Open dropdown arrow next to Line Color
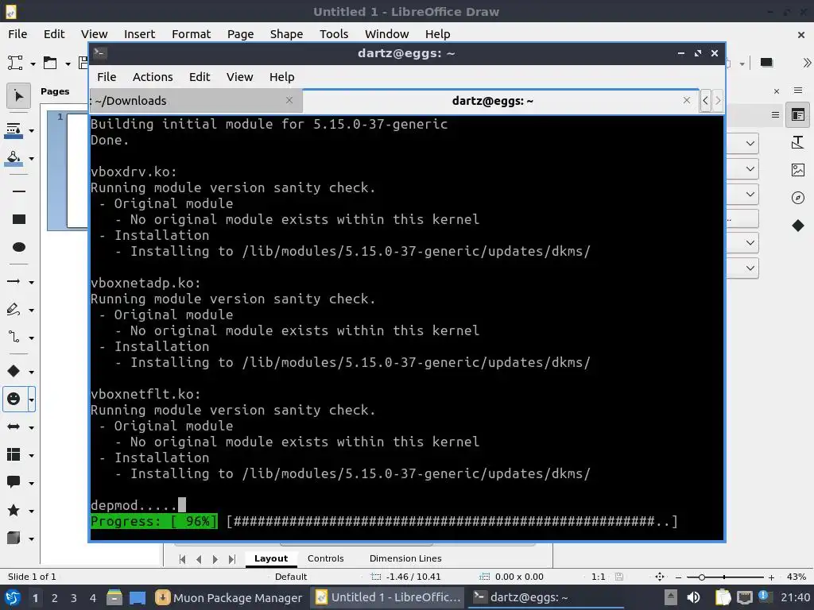 pos(31,131)
